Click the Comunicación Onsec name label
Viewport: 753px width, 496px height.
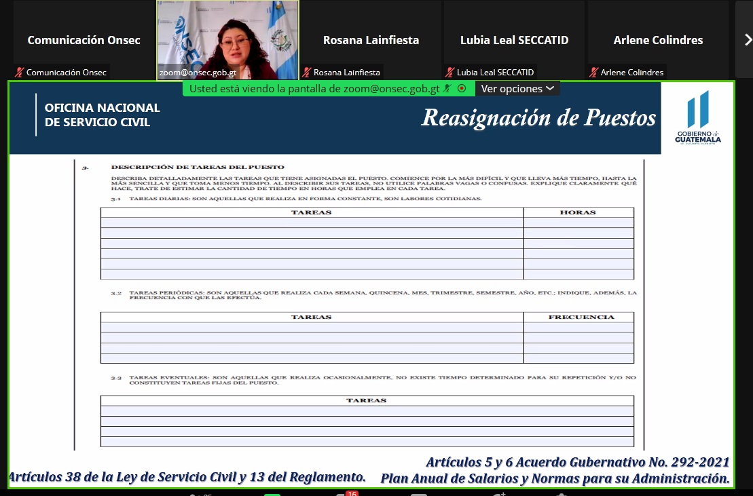[x=67, y=73]
